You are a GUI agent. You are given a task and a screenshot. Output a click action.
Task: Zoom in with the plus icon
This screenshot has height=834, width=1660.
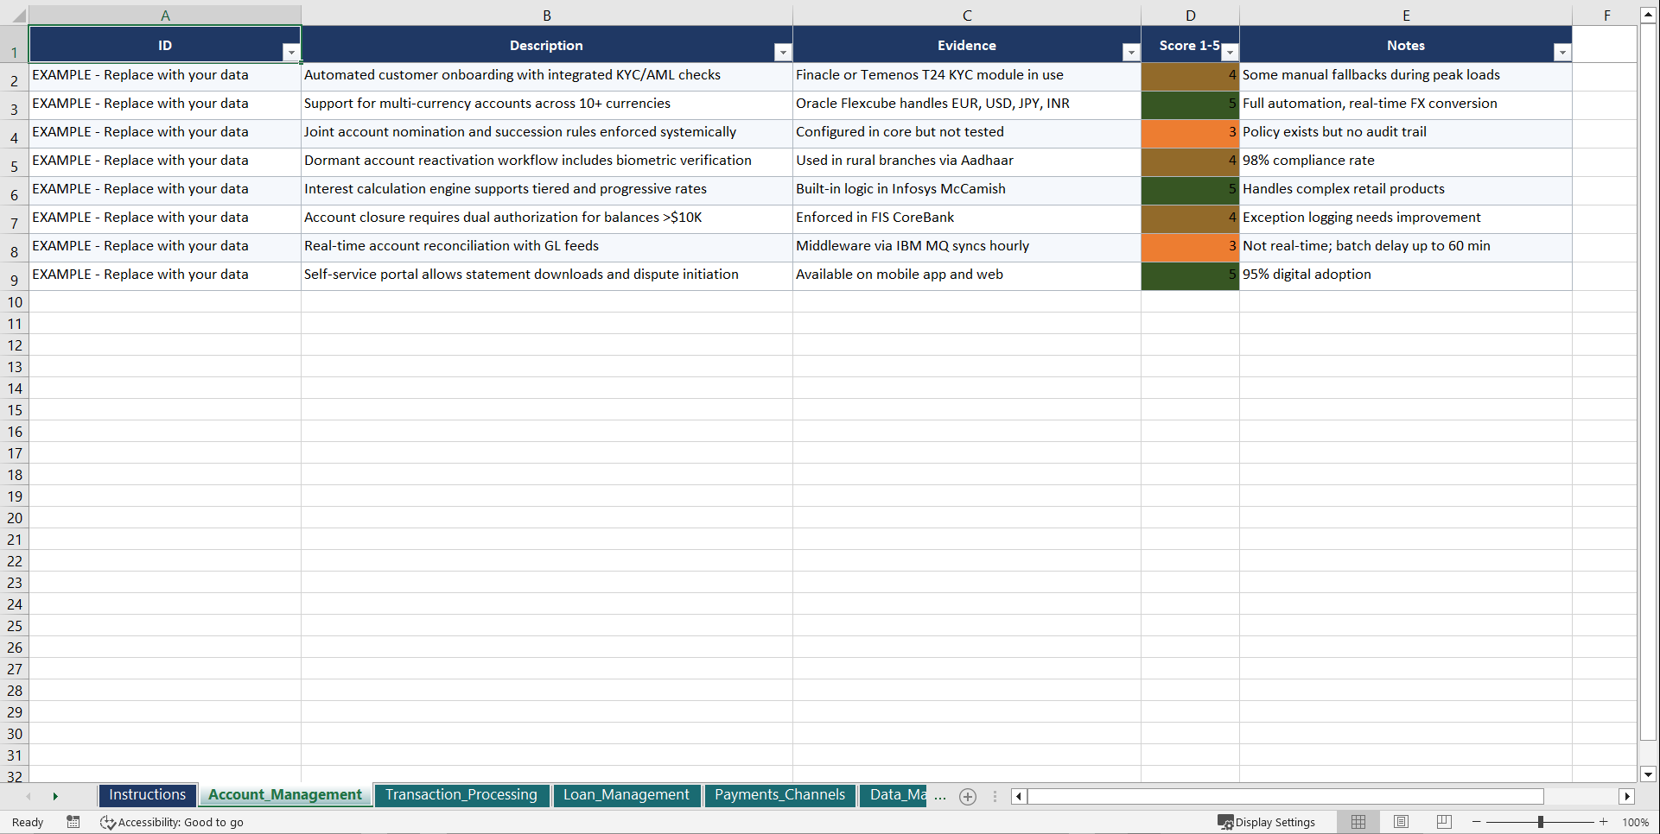pos(1604,822)
